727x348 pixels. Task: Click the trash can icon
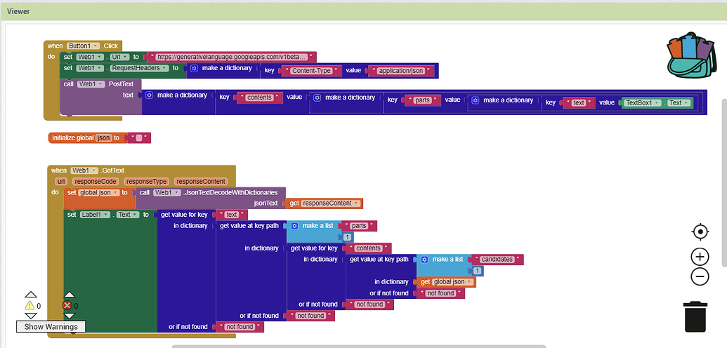pyautogui.click(x=695, y=315)
